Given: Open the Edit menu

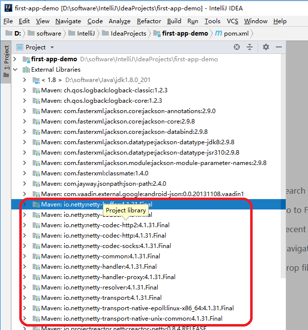Looking at the screenshot, I should coord(24,21).
